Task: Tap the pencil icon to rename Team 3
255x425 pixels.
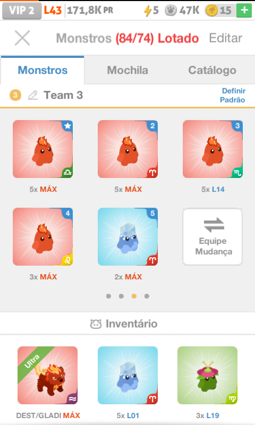Action: click(x=33, y=96)
